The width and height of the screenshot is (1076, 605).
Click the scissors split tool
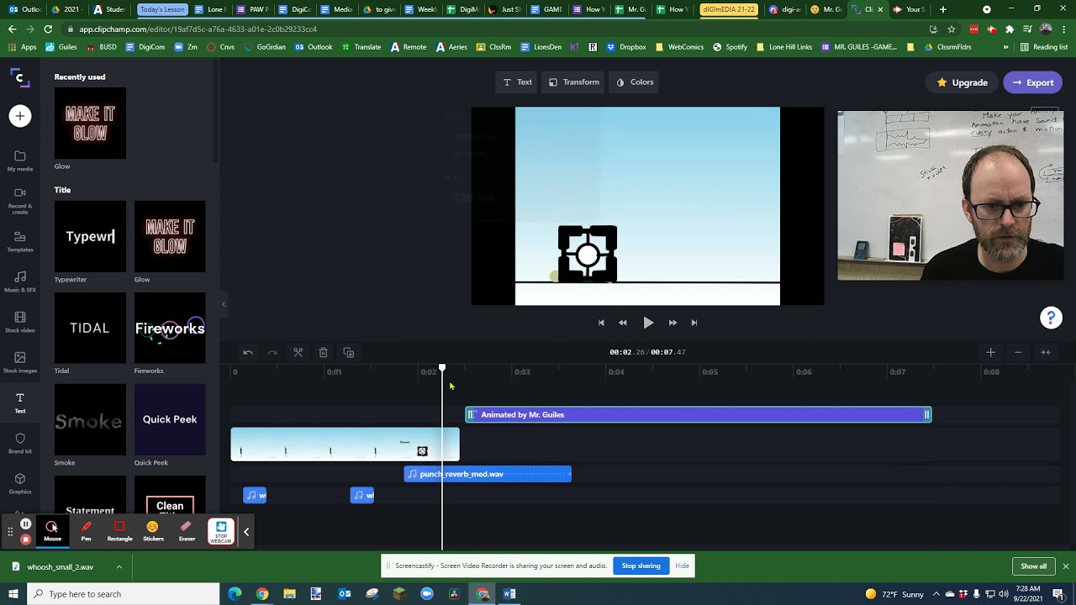click(x=298, y=353)
